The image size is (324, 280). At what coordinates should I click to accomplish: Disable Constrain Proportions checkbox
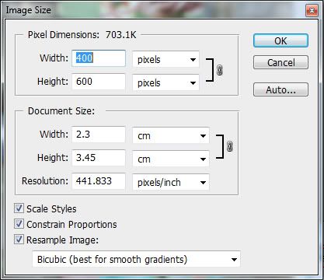(x=19, y=224)
